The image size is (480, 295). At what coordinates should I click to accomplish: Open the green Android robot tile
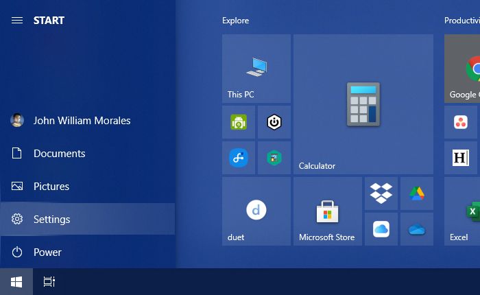click(x=239, y=122)
